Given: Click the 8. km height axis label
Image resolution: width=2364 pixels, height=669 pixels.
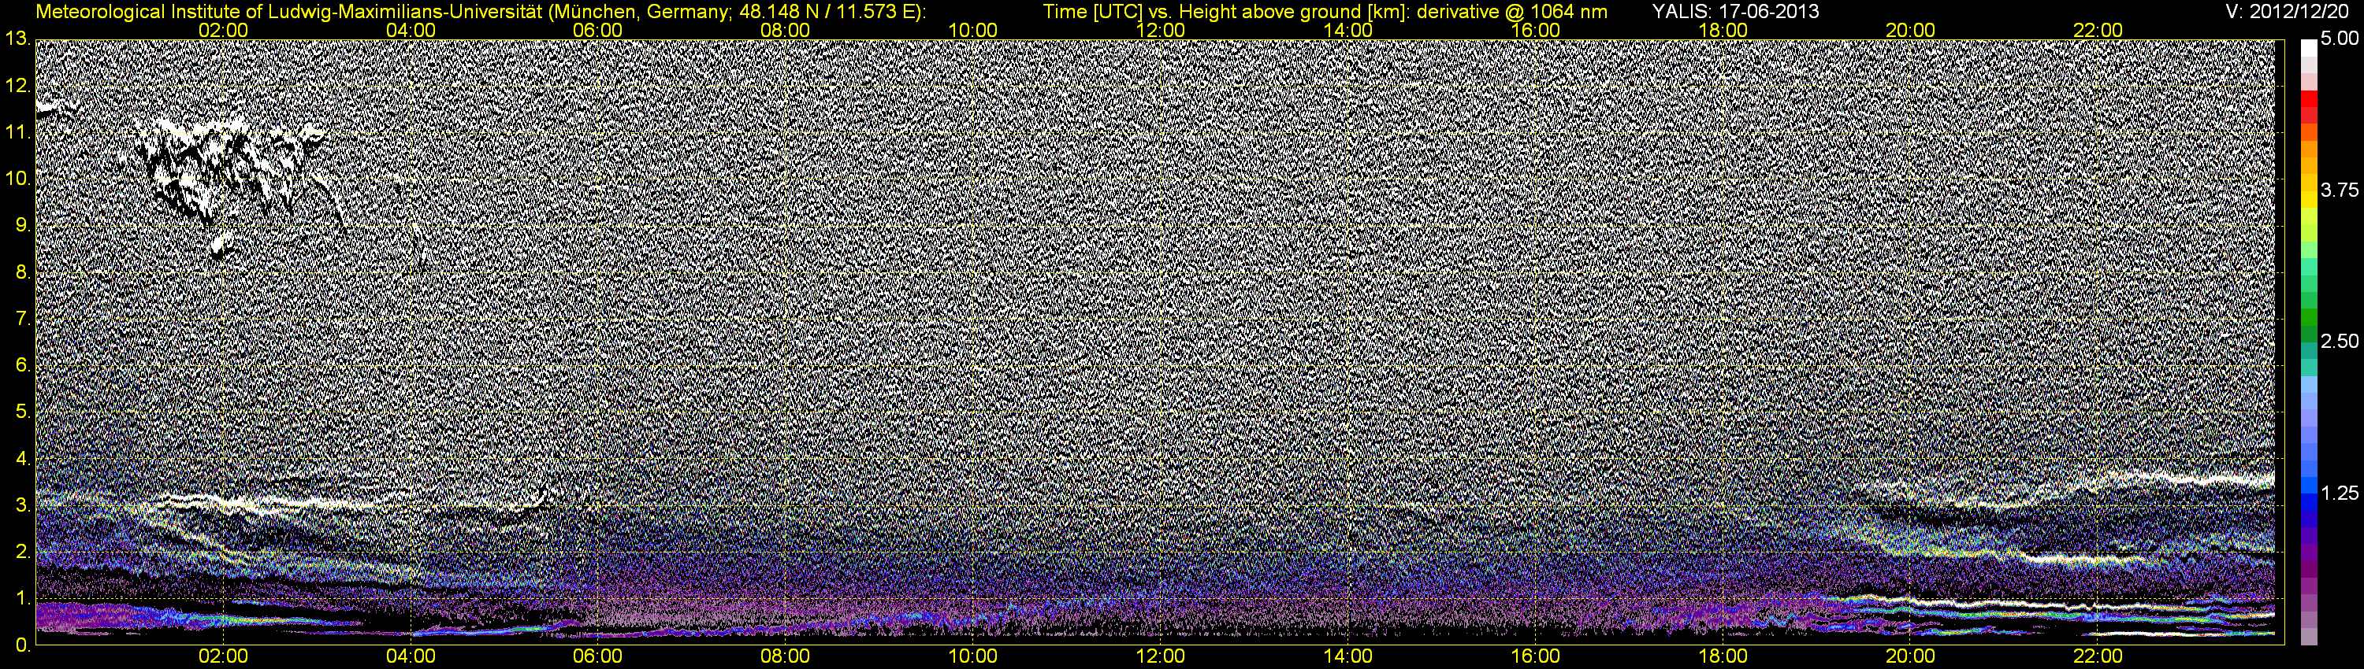Looking at the screenshot, I should [23, 273].
